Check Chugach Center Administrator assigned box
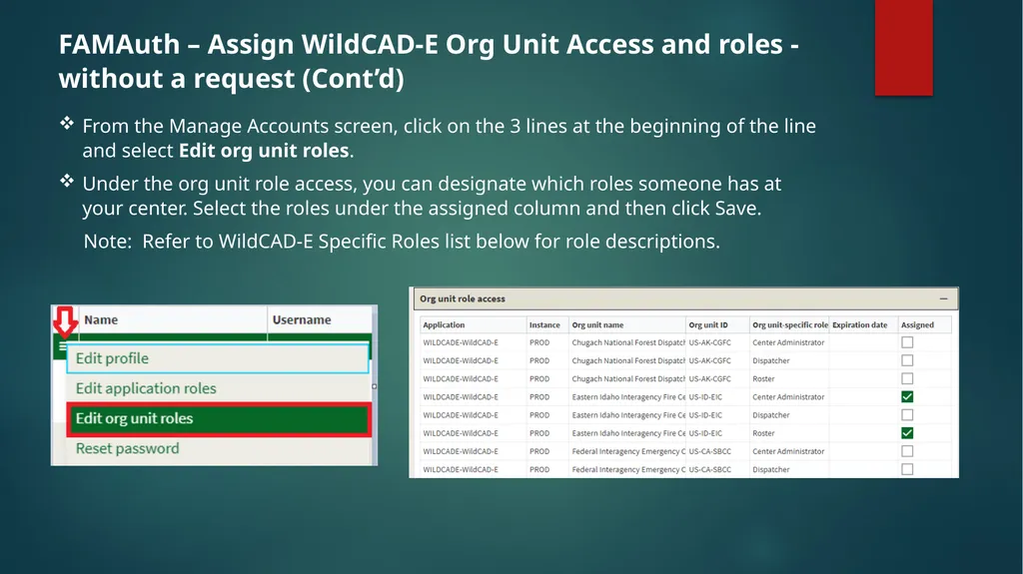The image size is (1023, 574). [907, 342]
